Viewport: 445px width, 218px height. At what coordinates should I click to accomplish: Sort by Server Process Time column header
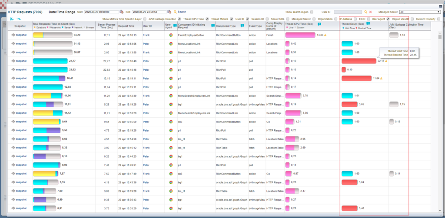coord(106,26)
